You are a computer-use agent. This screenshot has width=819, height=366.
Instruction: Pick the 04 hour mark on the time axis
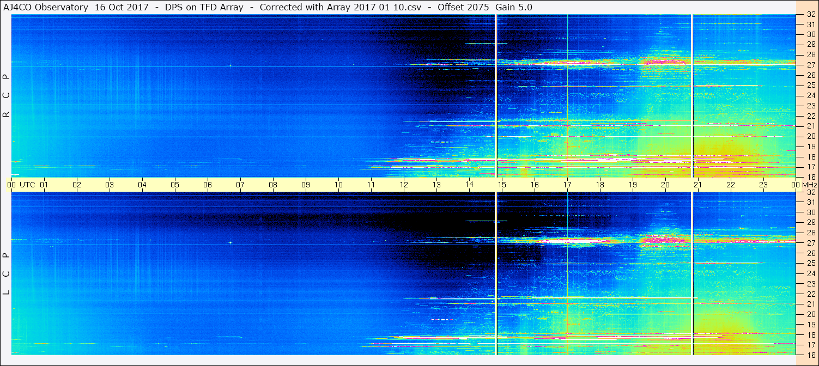pos(142,185)
